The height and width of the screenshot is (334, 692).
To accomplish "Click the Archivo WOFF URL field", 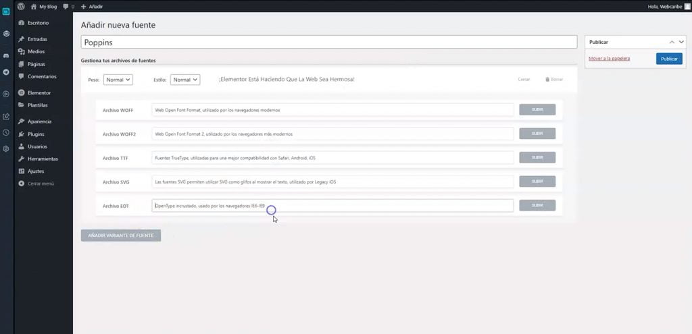I will click(332, 110).
